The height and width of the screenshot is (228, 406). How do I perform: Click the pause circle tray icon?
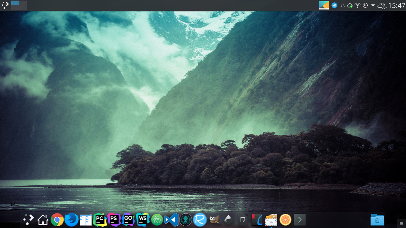point(365,5)
